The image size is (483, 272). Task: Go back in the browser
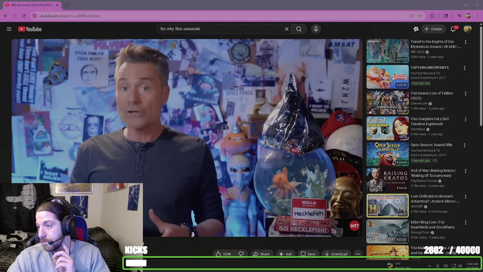(5, 16)
